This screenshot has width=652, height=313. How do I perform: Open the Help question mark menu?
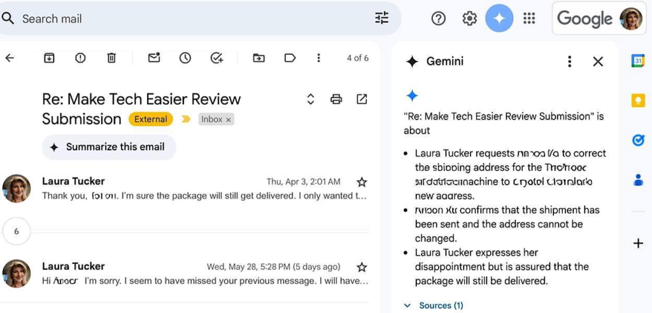pyautogui.click(x=438, y=18)
